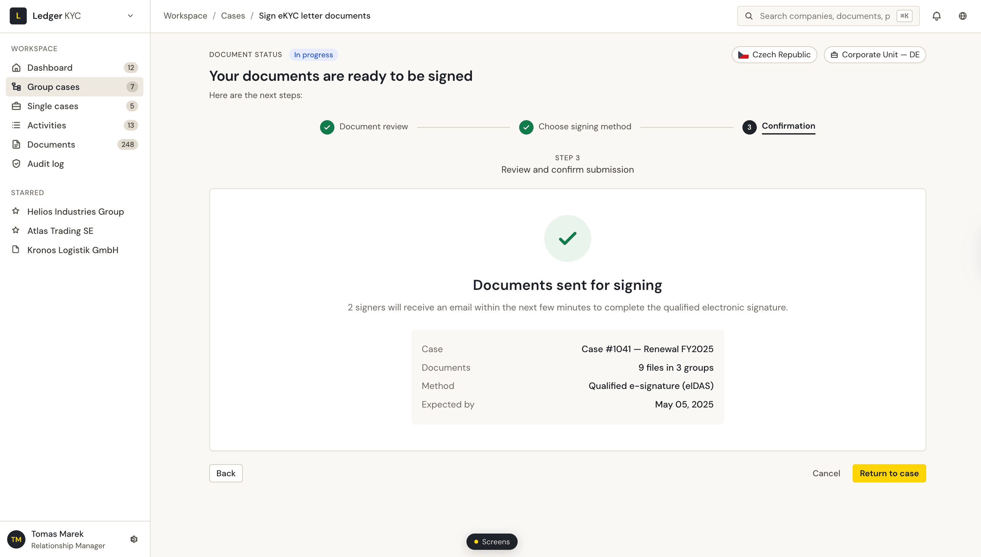Click inside the search companies field
Viewport: 981px width, 557px height.
tap(823, 16)
